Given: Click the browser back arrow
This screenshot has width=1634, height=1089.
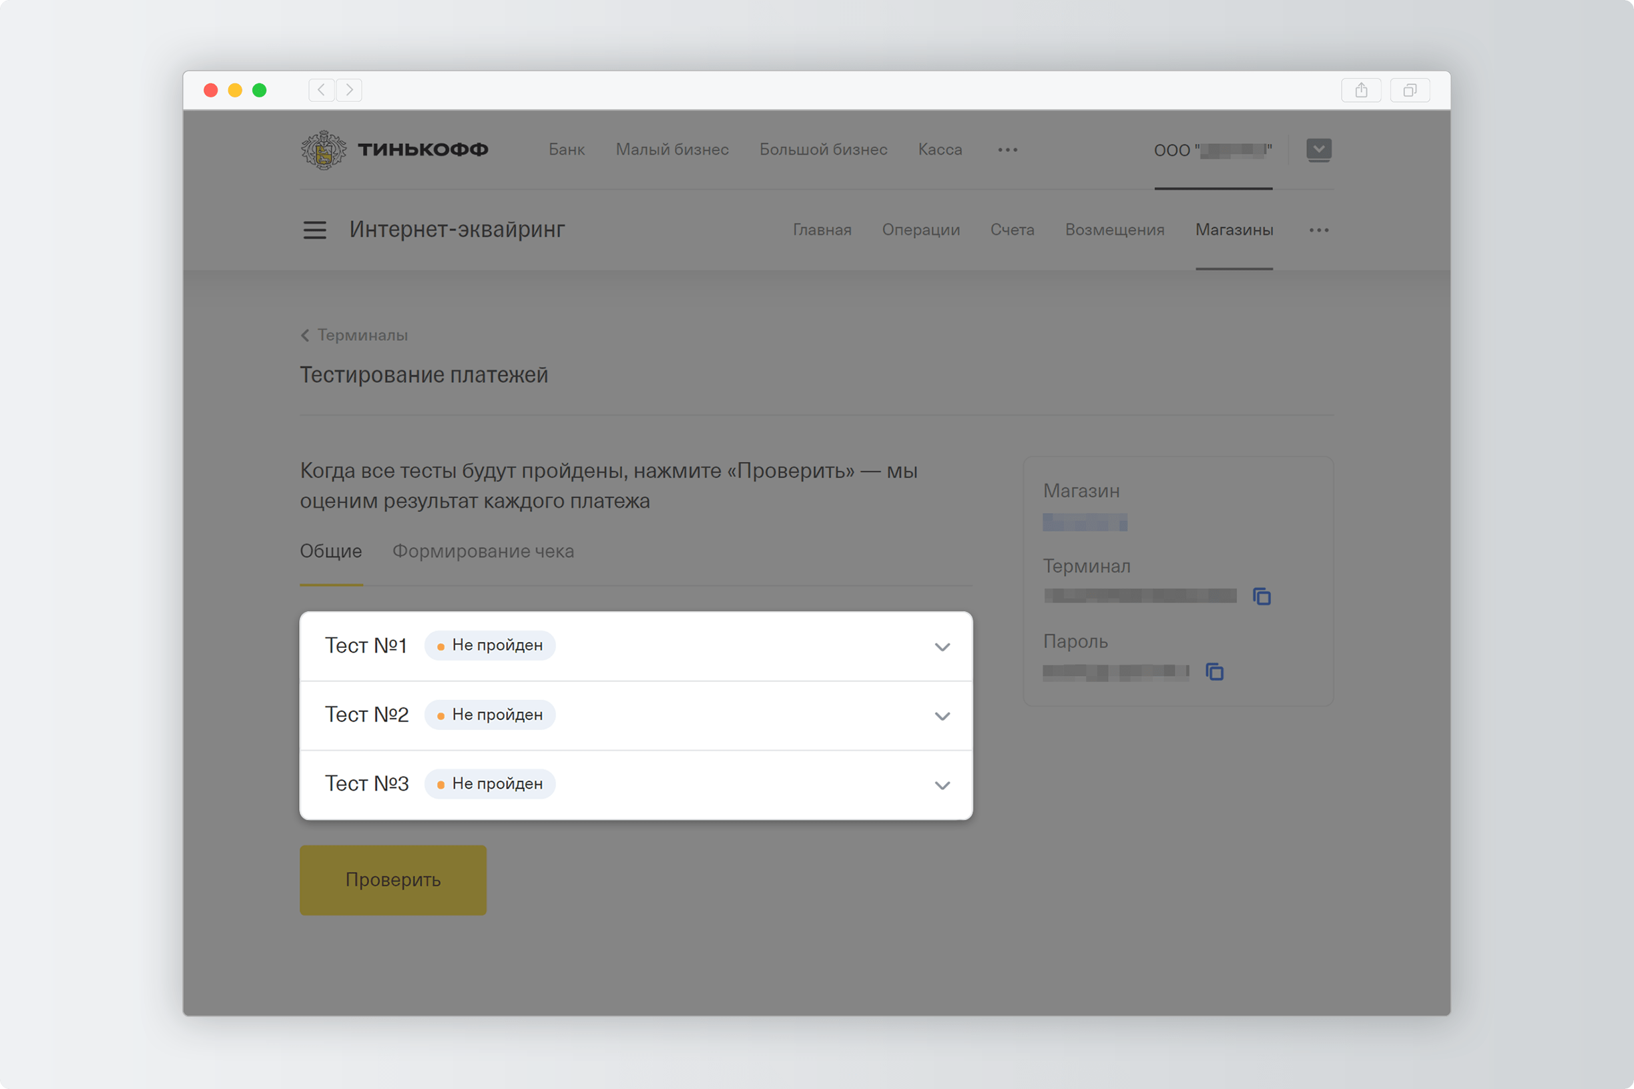Looking at the screenshot, I should tap(321, 89).
